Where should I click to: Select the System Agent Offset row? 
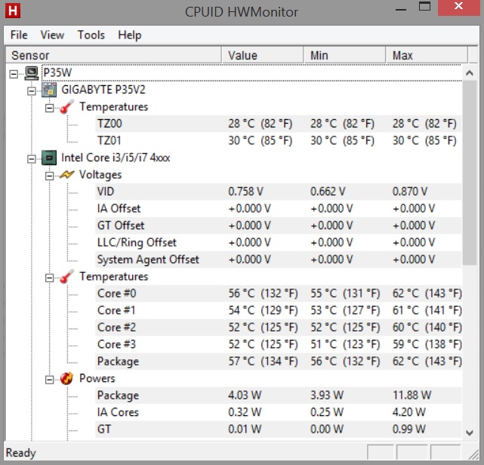coord(278,259)
